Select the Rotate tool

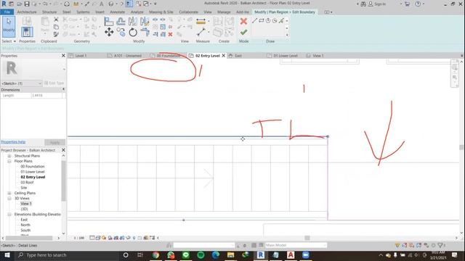[133, 32]
